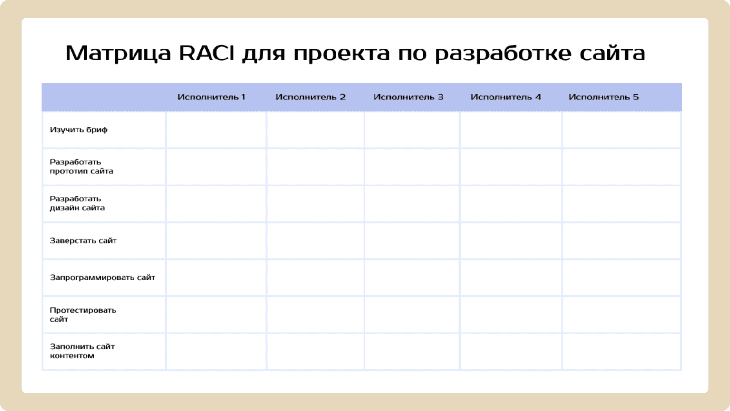
Task: Click the title 'Матрица RACI для проекта по разработке сайта'
Action: (355, 53)
